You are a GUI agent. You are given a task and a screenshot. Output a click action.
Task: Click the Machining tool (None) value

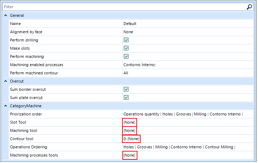[x=129, y=130]
